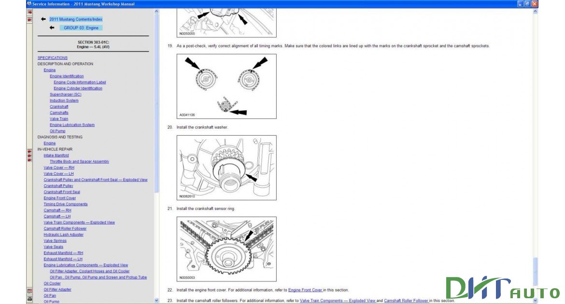The height and width of the screenshot is (304, 565).
Task: Open the Engine Code Information Label link
Action: coord(80,82)
